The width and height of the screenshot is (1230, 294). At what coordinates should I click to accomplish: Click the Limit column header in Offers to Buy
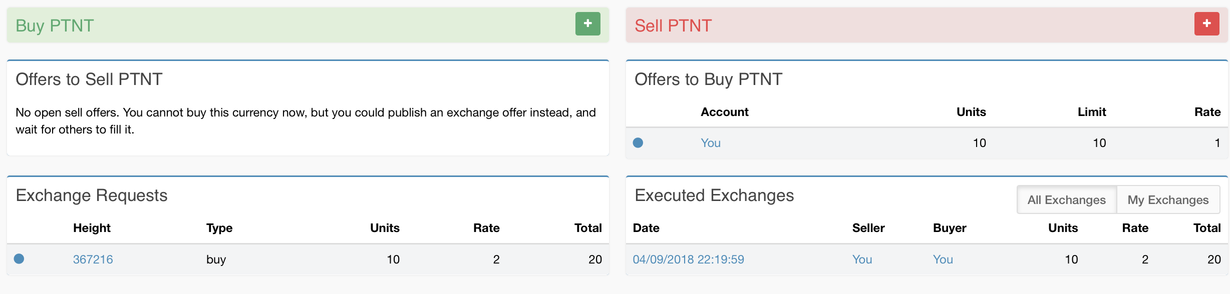pos(1091,112)
